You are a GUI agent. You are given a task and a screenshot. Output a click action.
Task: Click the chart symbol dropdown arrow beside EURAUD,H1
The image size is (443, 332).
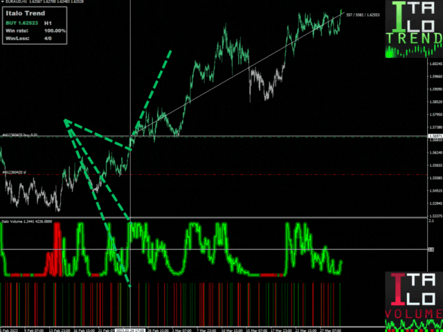pos(3,3)
